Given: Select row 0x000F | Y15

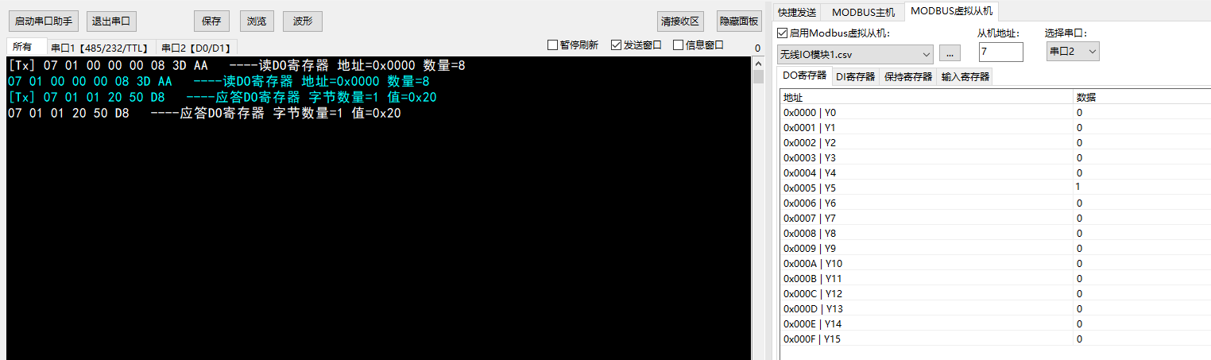Looking at the screenshot, I should point(995,339).
